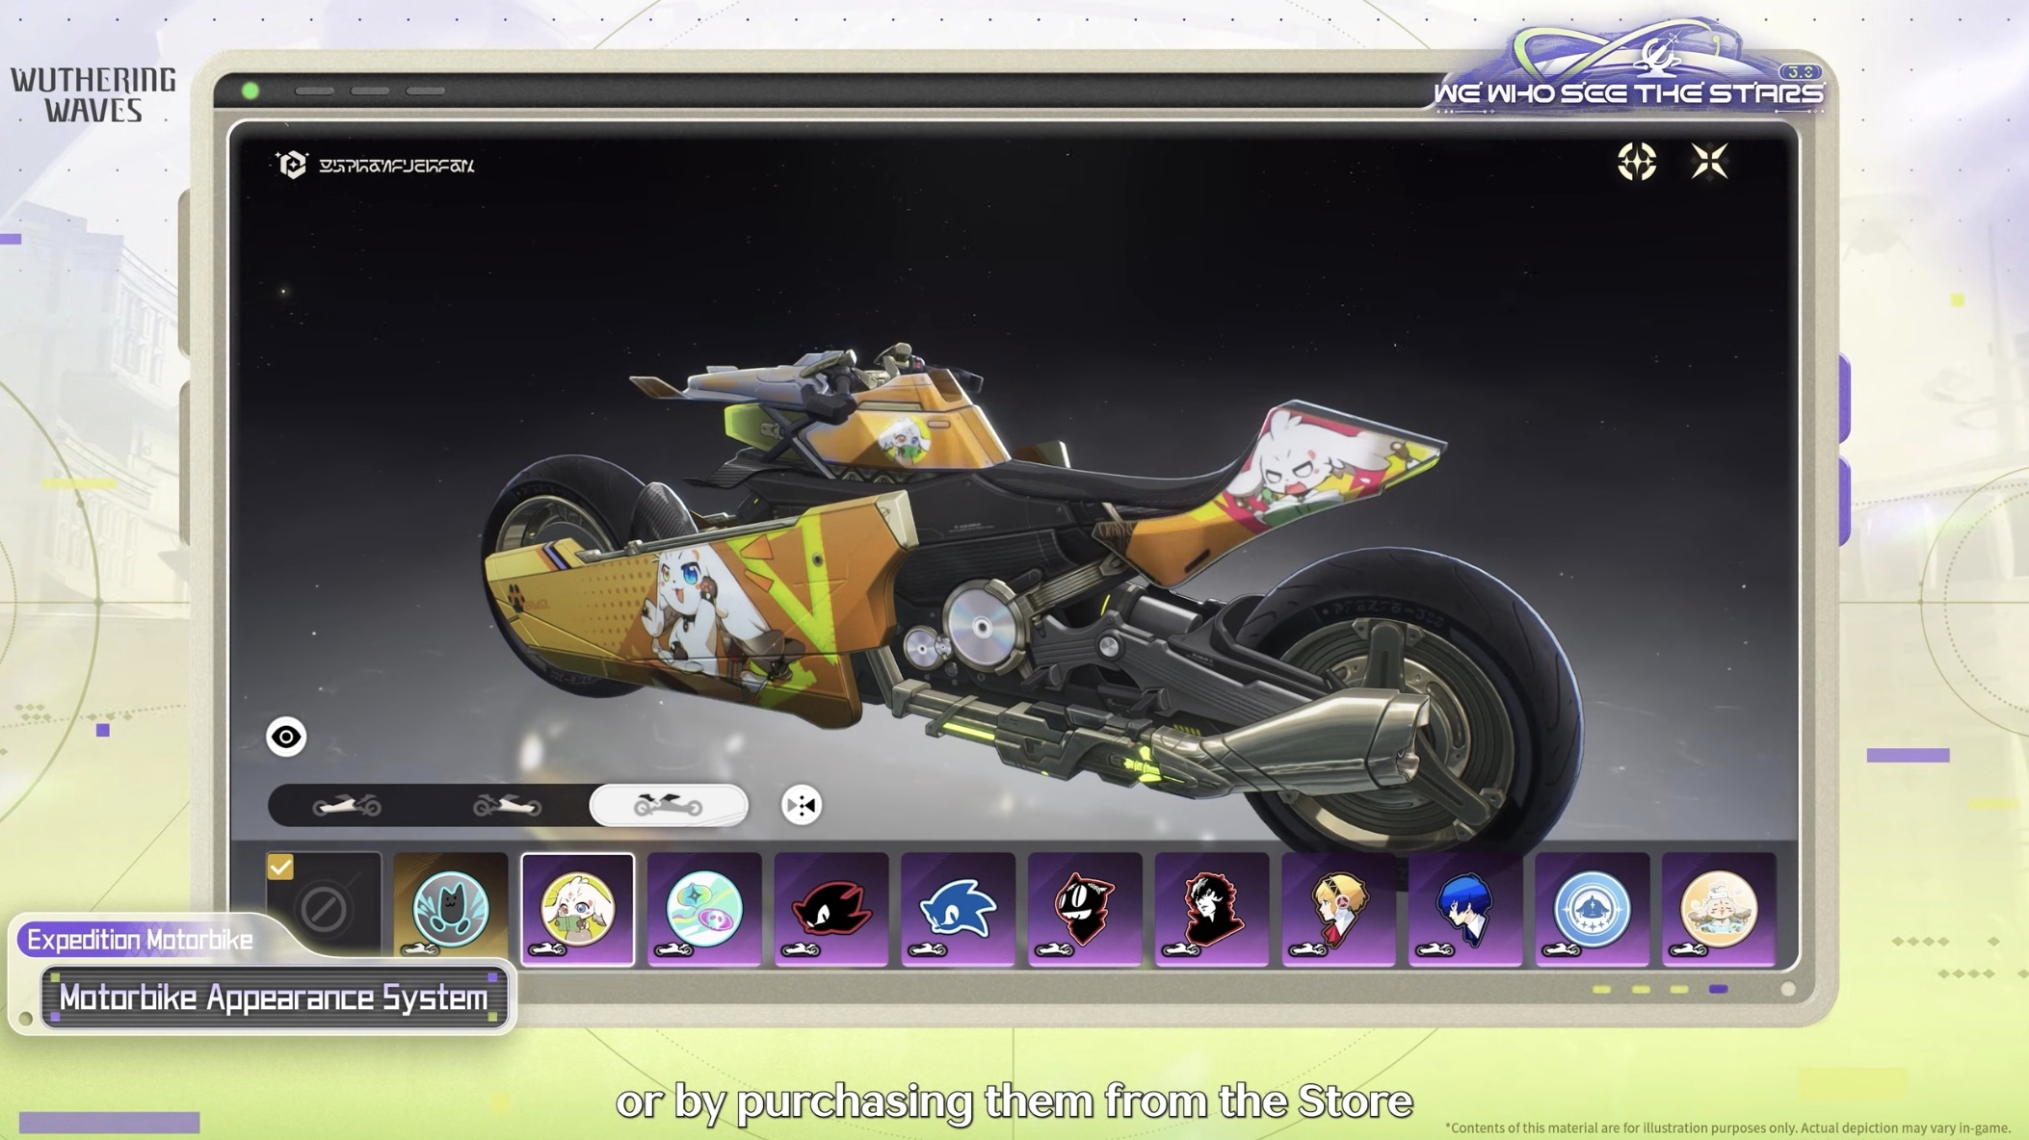
Task: Toggle the eye visibility button
Action: click(286, 737)
